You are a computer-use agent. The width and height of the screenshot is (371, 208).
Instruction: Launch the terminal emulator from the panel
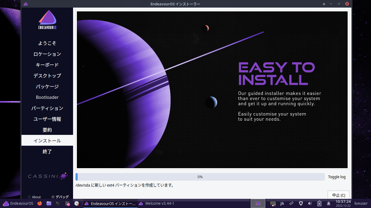click(x=58, y=203)
